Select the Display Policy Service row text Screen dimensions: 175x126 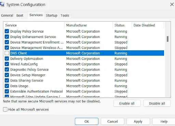click(x=27, y=31)
